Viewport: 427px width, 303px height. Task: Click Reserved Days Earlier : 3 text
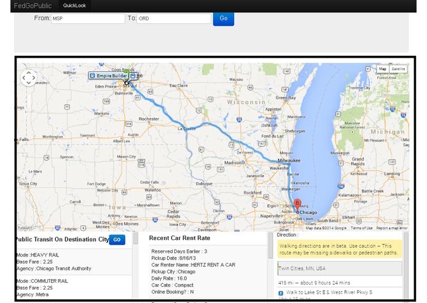[x=179, y=251]
